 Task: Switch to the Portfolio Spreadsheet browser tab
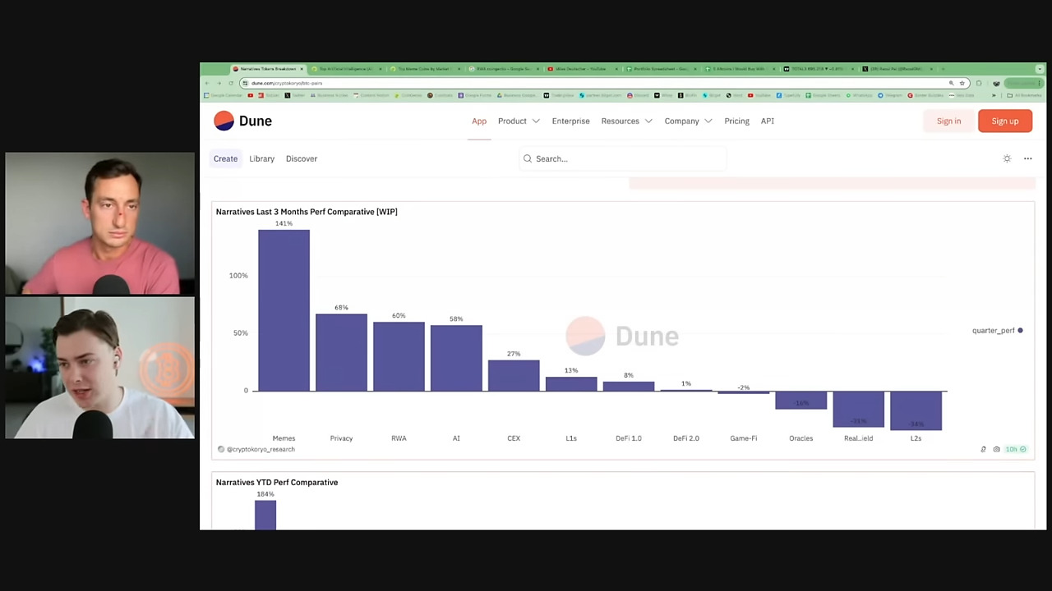tap(663, 69)
